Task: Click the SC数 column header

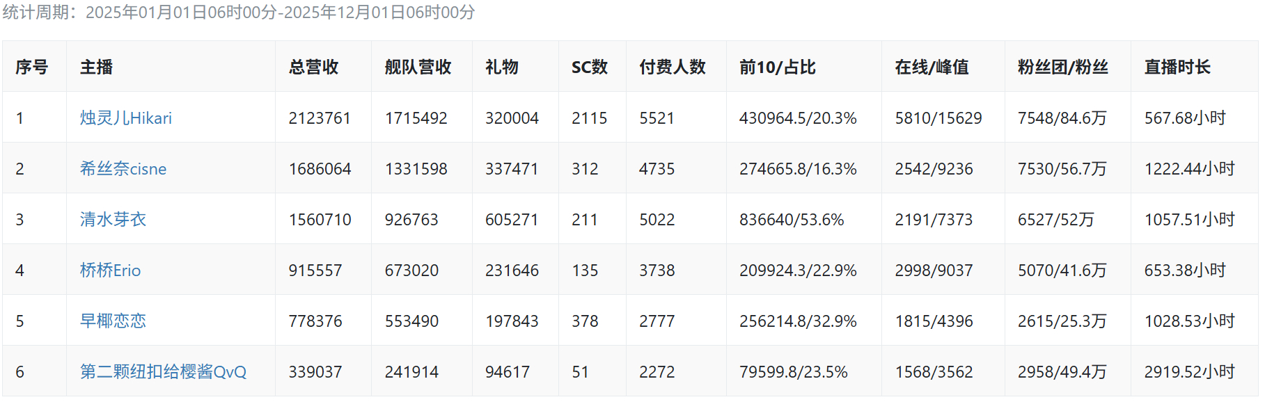Action: click(x=589, y=67)
